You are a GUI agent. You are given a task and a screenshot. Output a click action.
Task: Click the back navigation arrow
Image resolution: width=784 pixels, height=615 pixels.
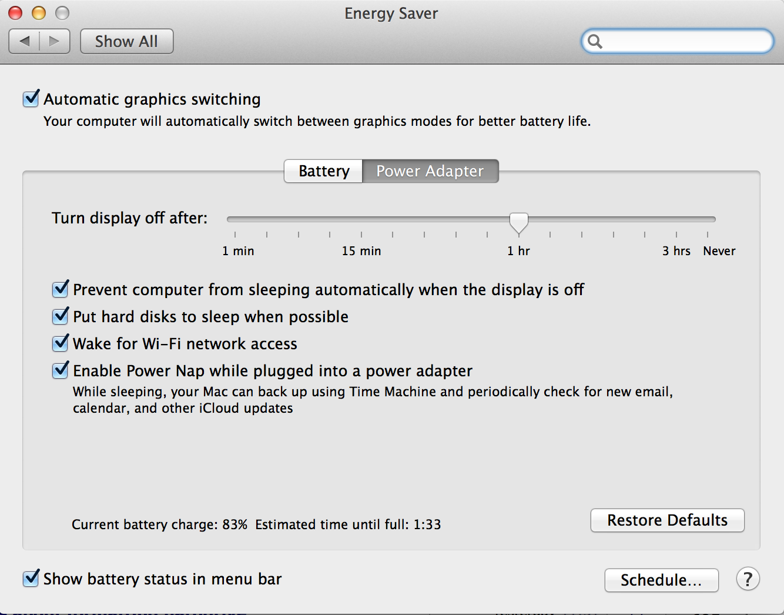click(25, 41)
